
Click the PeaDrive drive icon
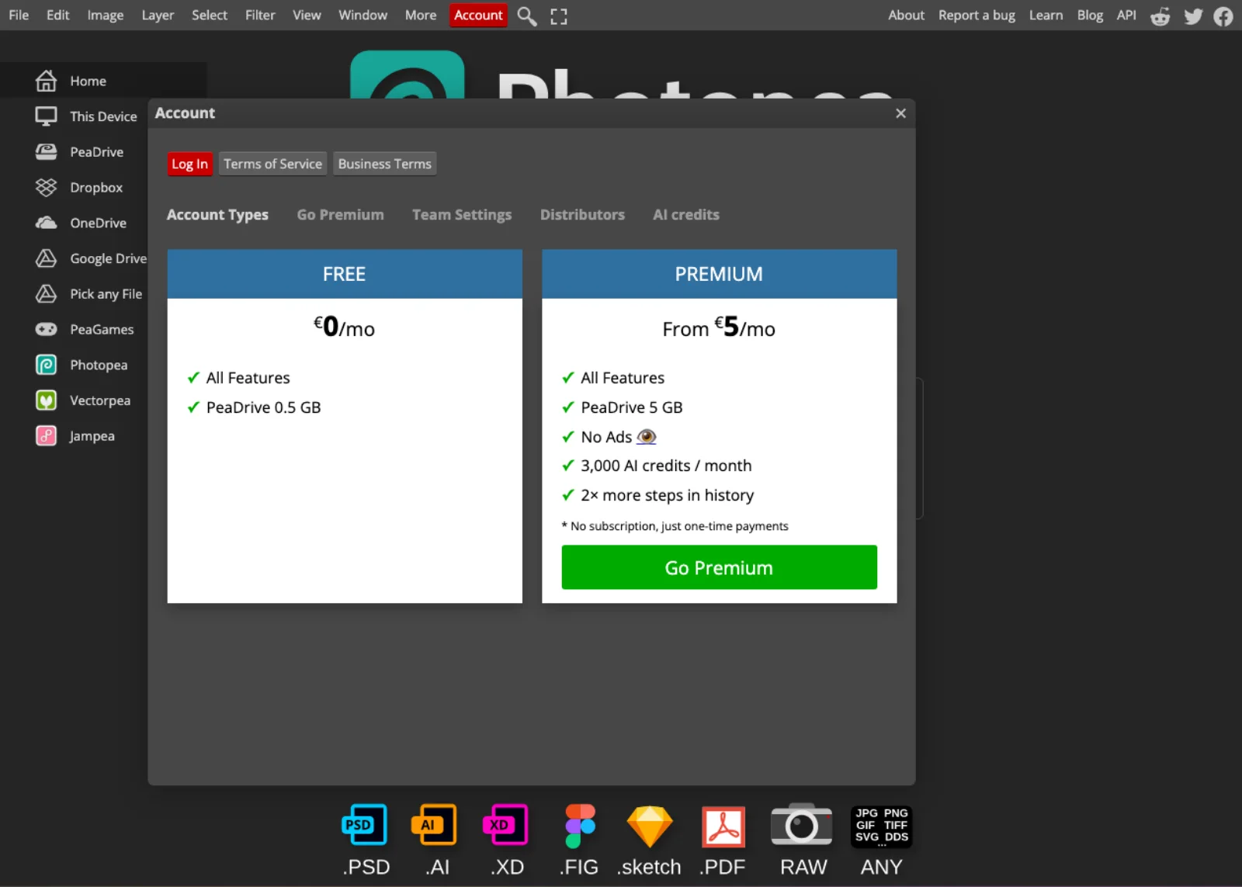46,152
